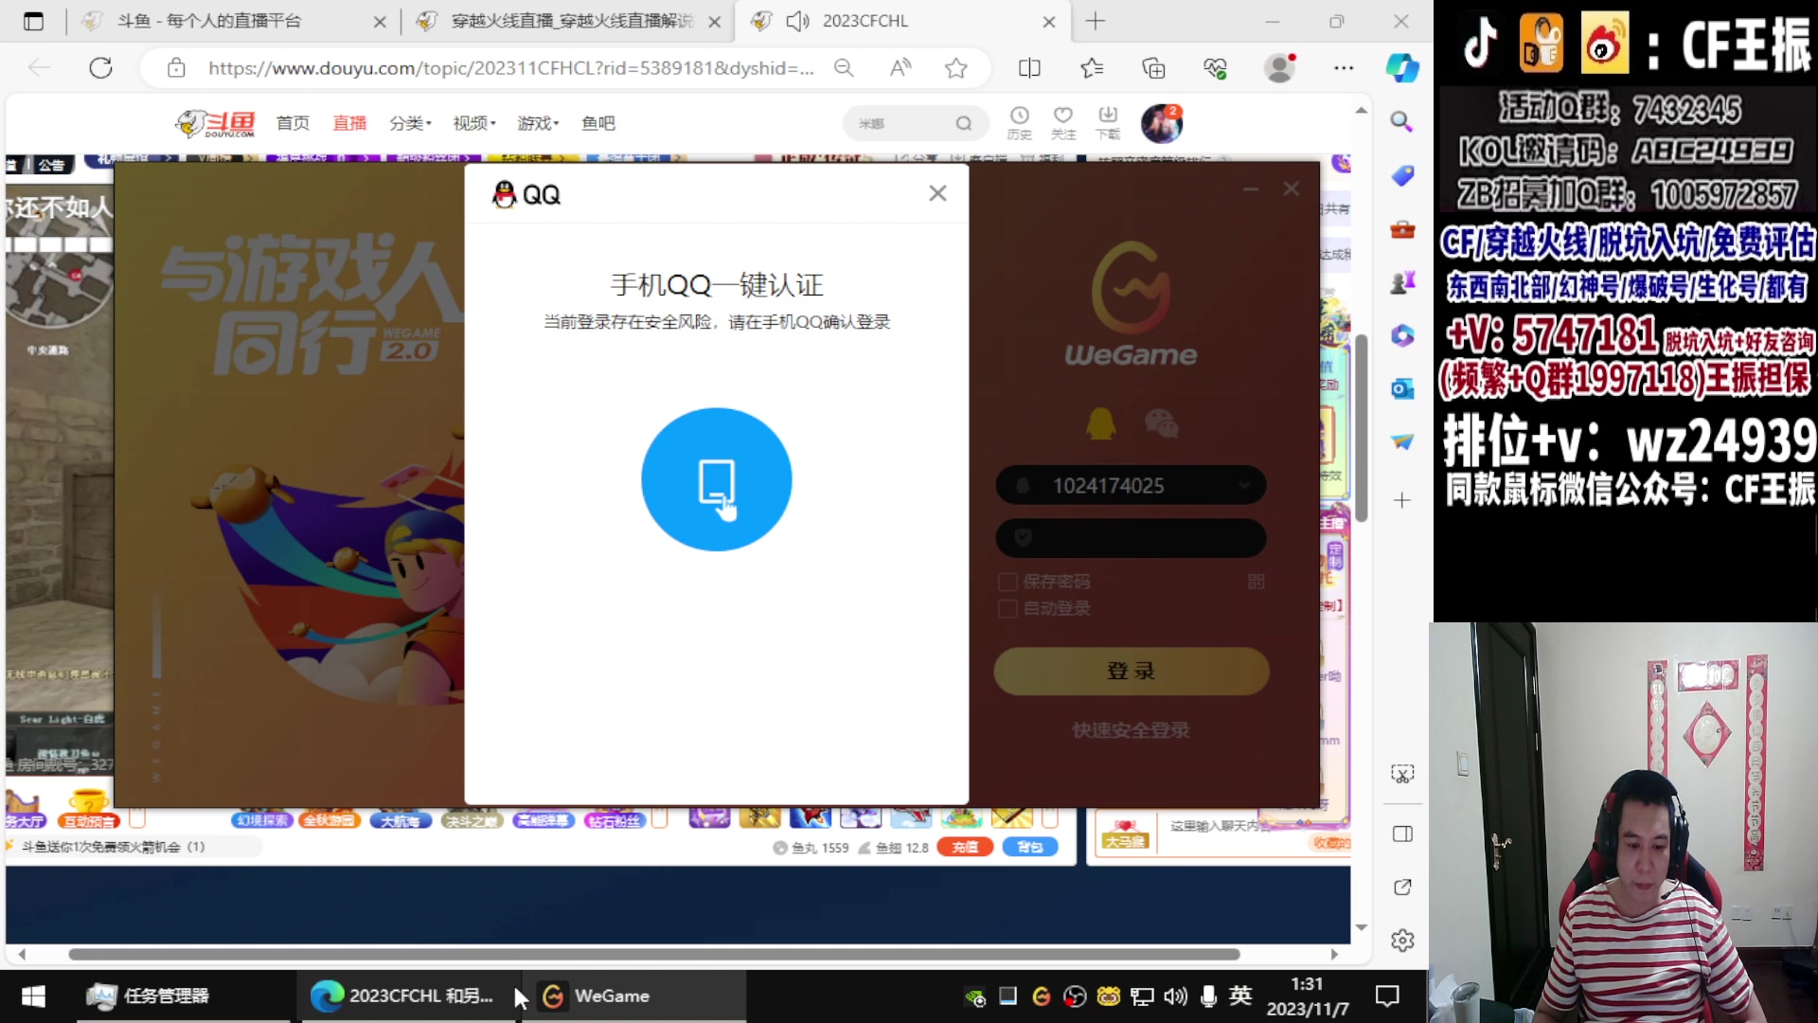Click the browser address bar URL
The width and height of the screenshot is (1818, 1023).
511,68
